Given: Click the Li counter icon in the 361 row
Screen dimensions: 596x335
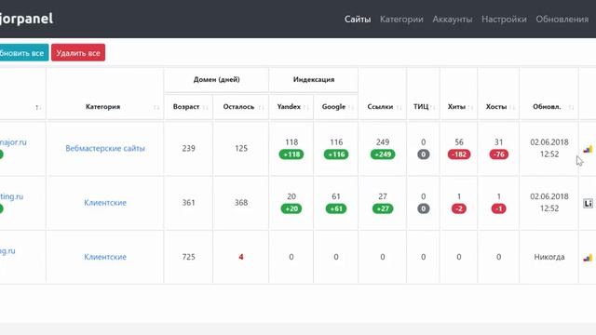Looking at the screenshot, I should 588,204.
